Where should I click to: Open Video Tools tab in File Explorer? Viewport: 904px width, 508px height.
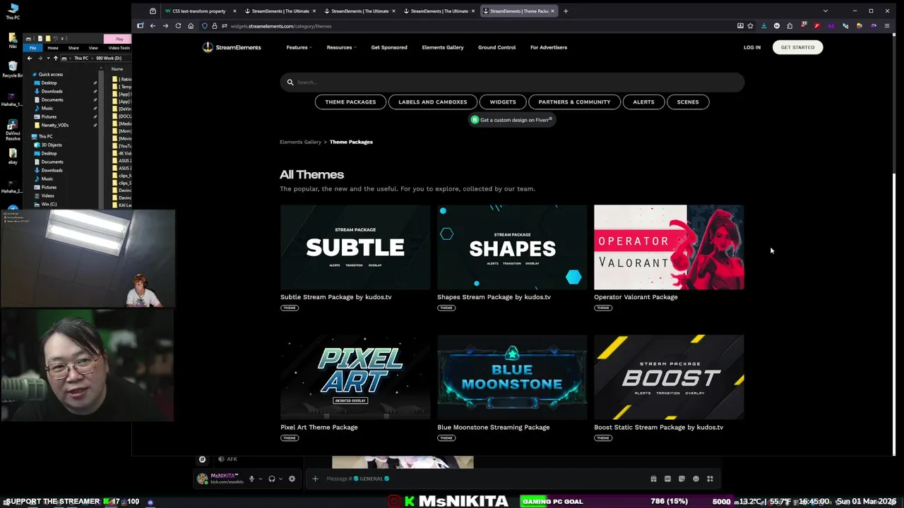tap(119, 48)
